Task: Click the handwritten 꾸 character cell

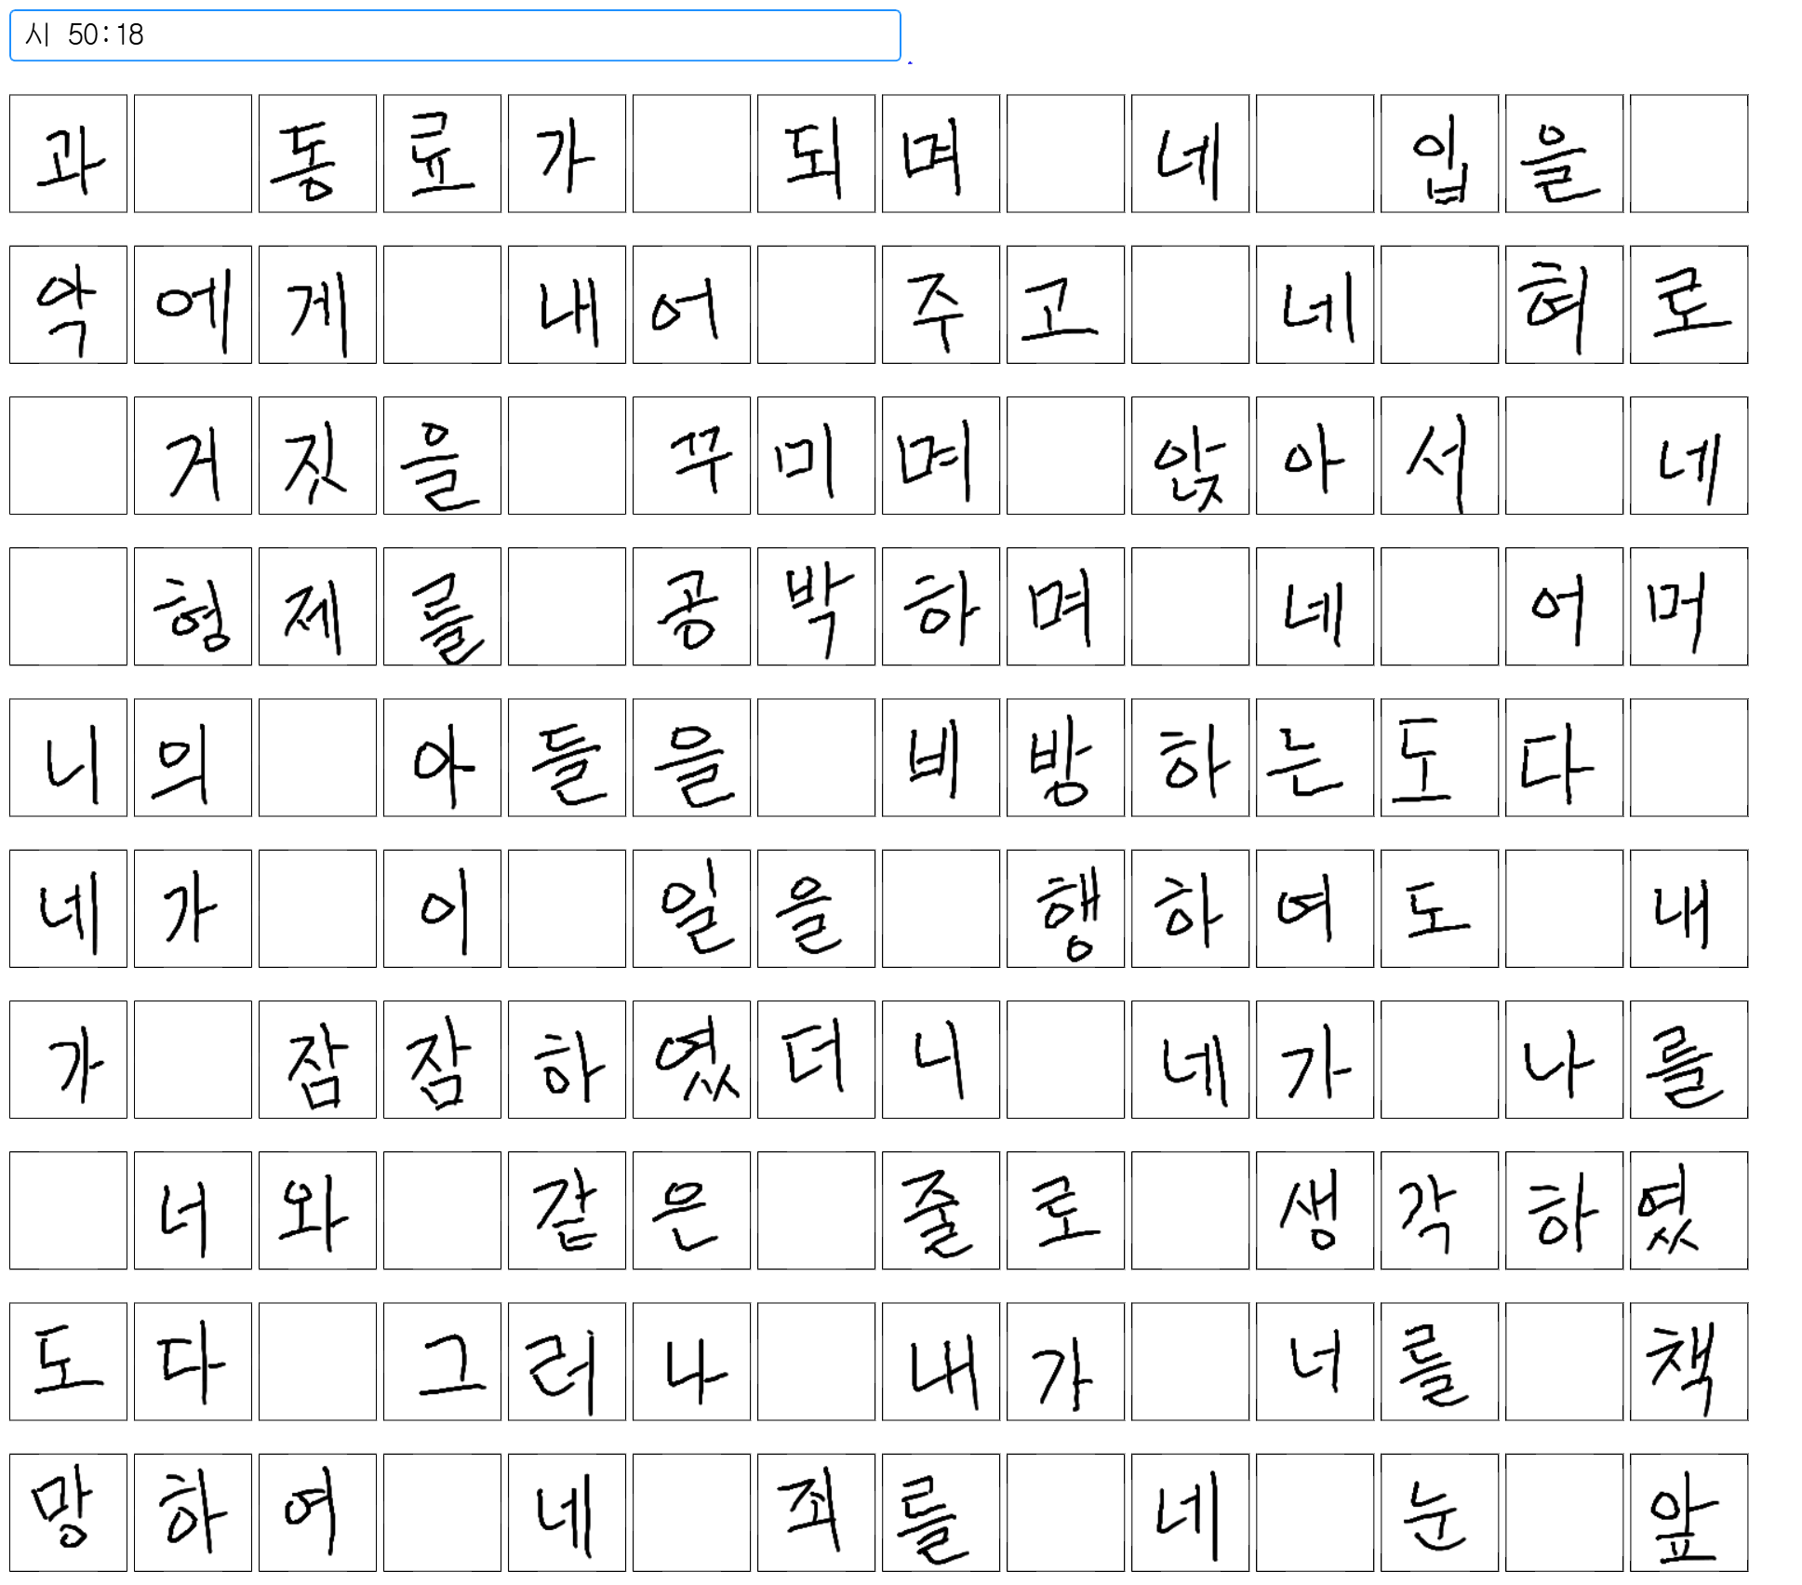Action: (x=691, y=455)
